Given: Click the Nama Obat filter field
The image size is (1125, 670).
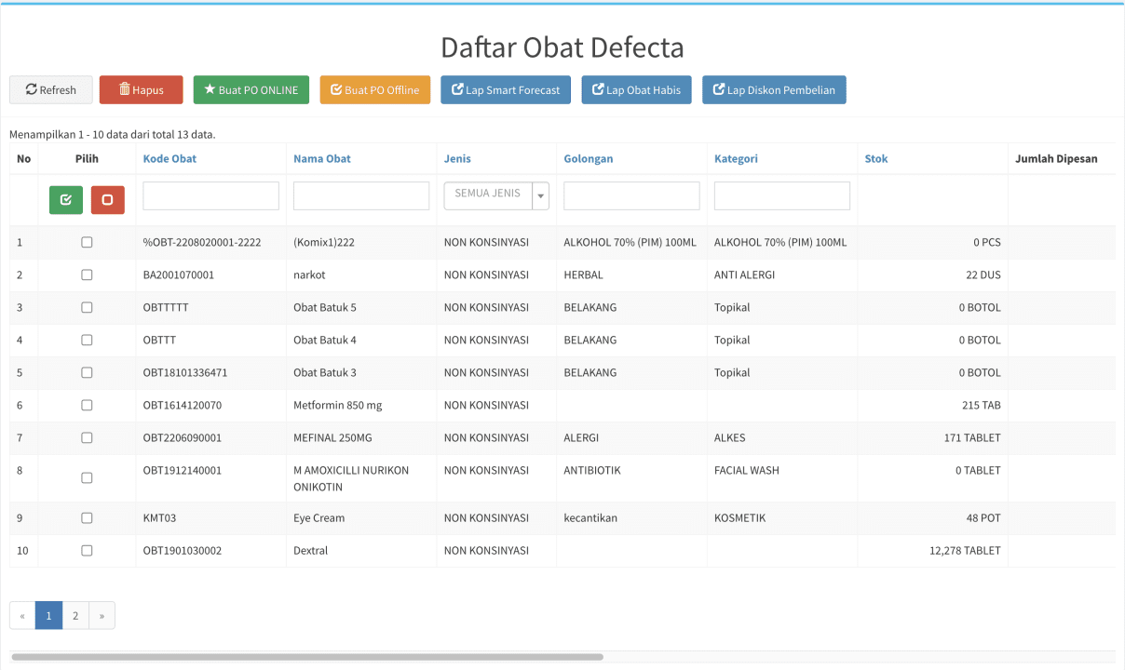Looking at the screenshot, I should [x=361, y=195].
